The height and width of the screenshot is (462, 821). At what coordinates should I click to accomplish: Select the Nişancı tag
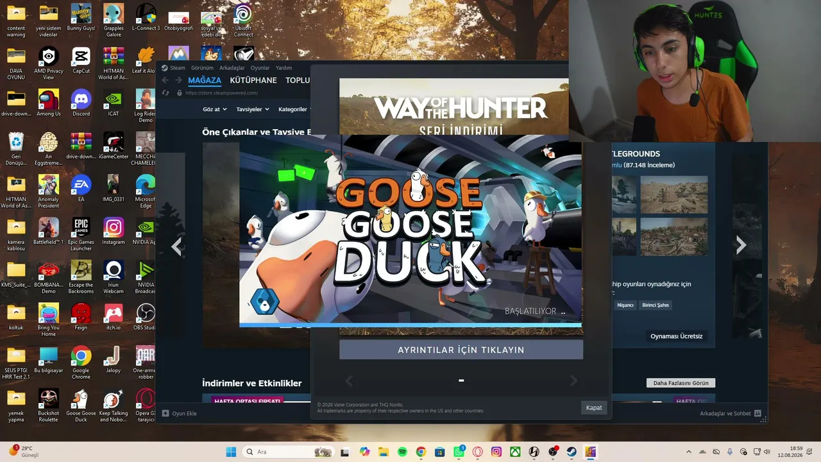(625, 305)
